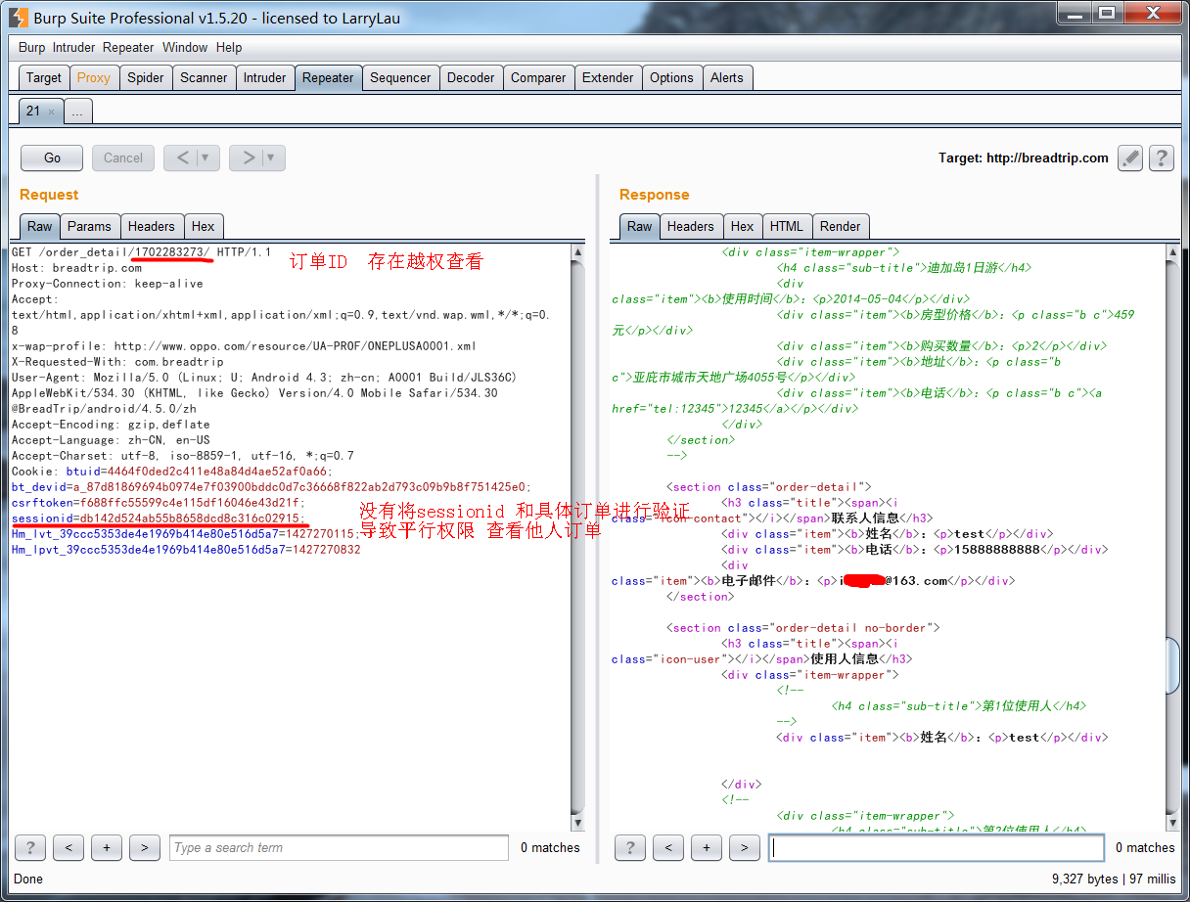Open the forward history dropdown arrow
The width and height of the screenshot is (1190, 902).
(271, 158)
